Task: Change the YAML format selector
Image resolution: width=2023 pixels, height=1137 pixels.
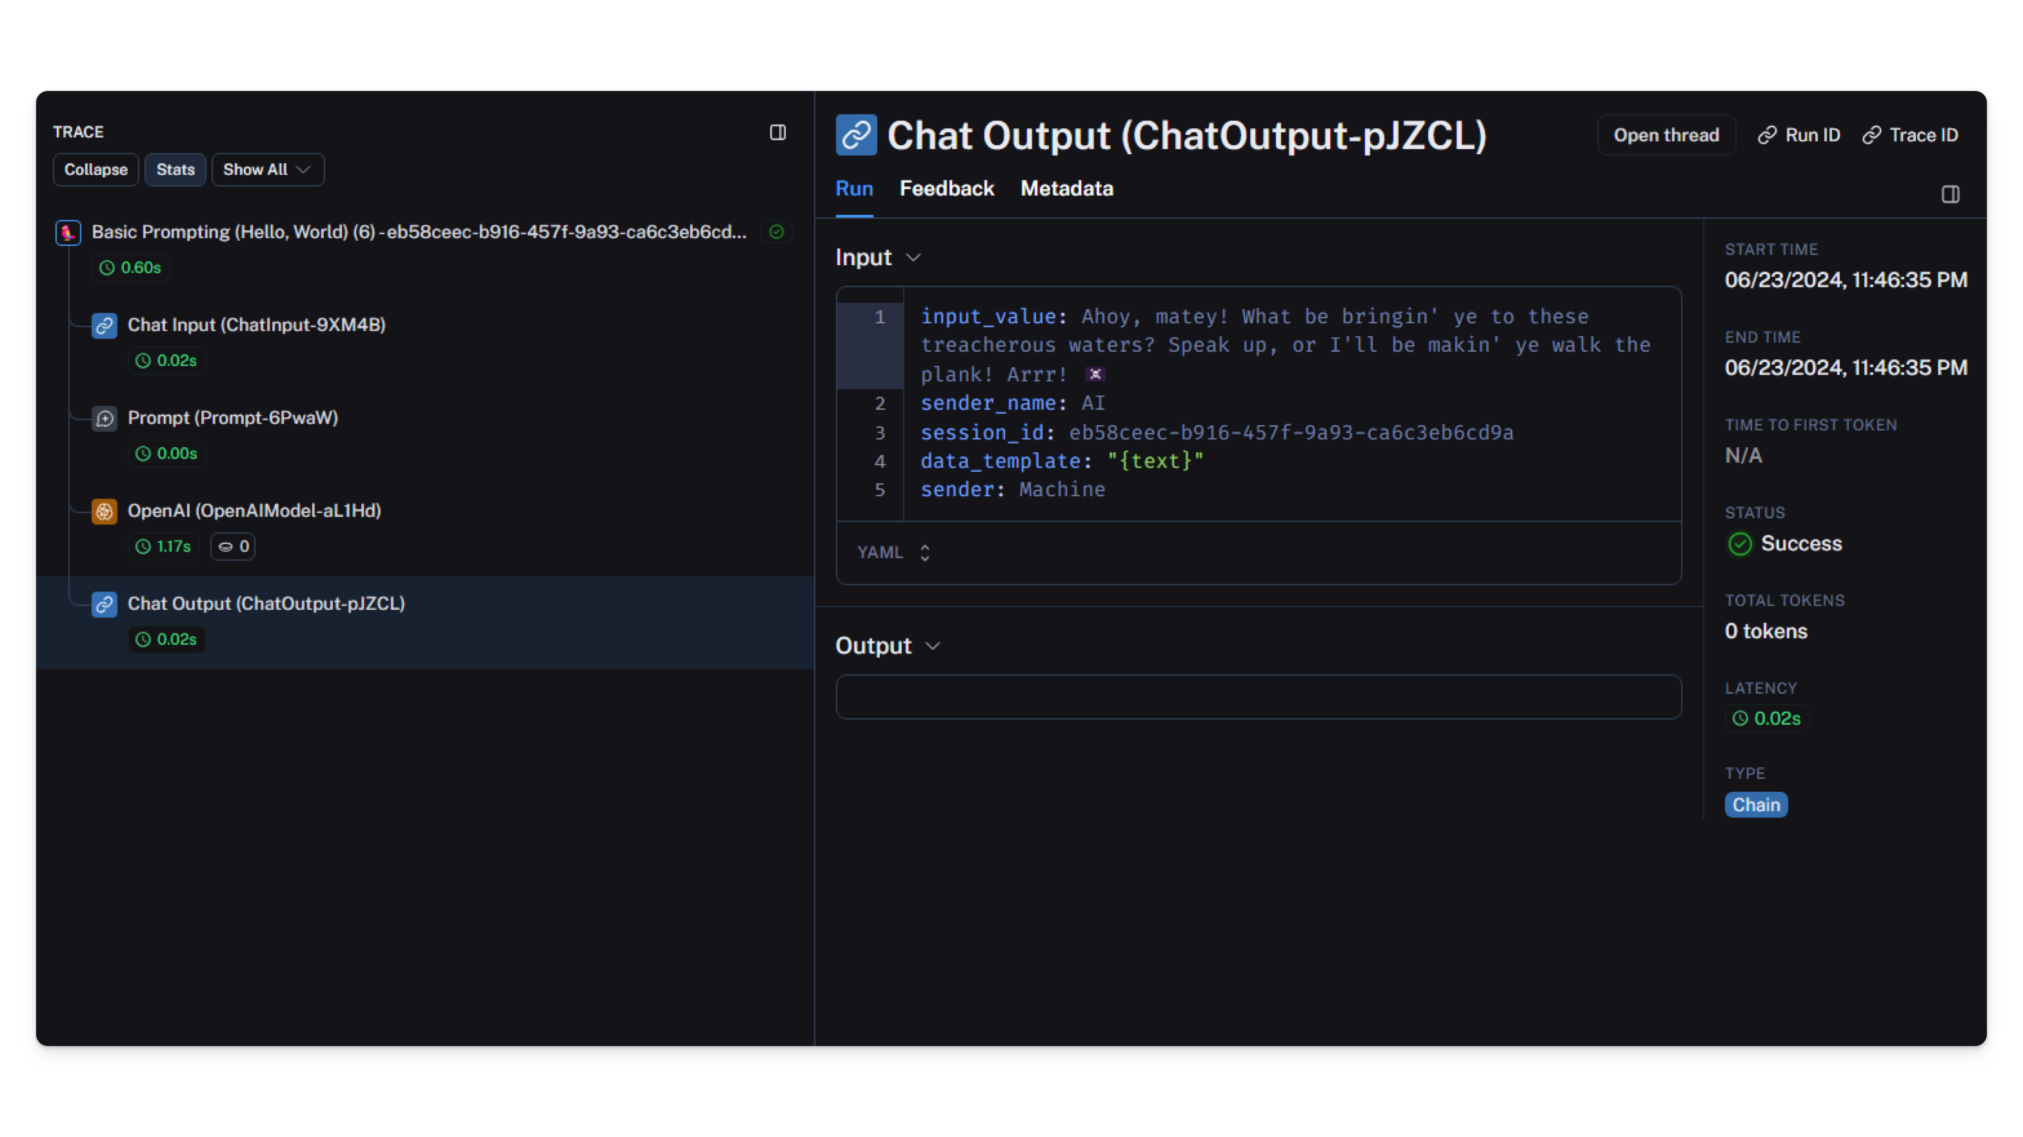Action: 893,552
